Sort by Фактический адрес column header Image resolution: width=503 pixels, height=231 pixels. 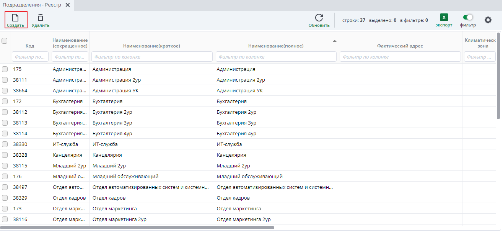coord(400,46)
